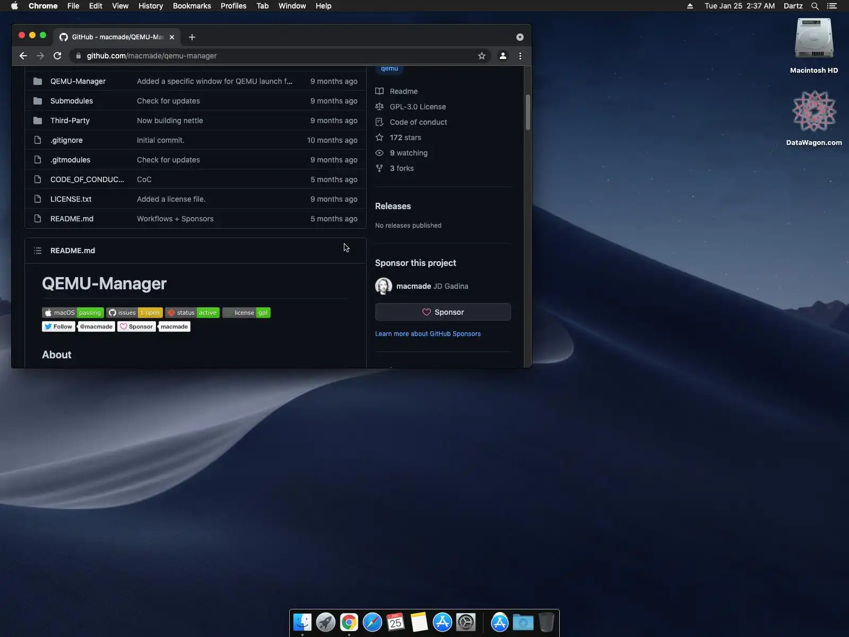
Task: Click the eject icon in menu bar
Action: pos(690,6)
